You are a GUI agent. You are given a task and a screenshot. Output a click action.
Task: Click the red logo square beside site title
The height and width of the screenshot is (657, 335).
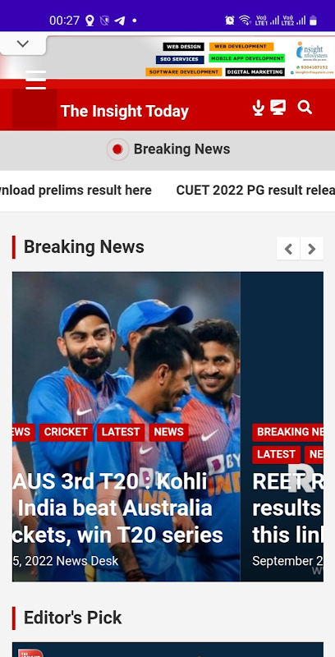click(34, 108)
